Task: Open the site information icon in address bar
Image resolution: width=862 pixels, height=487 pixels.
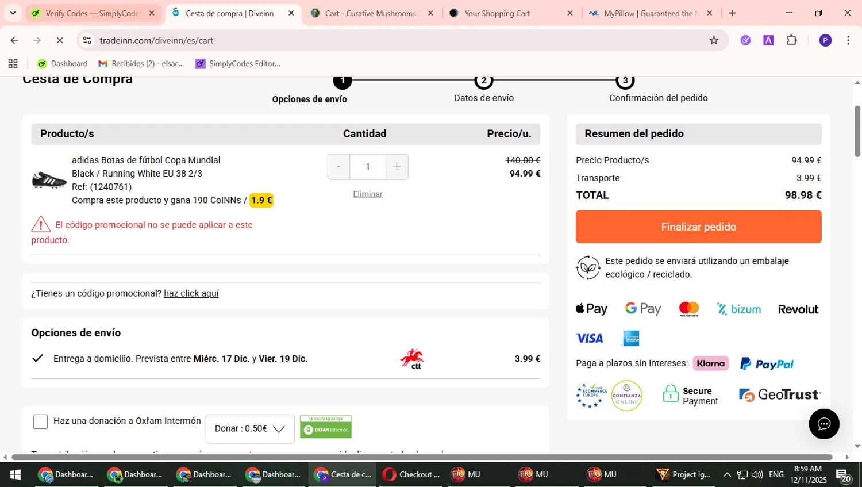Action: [87, 40]
